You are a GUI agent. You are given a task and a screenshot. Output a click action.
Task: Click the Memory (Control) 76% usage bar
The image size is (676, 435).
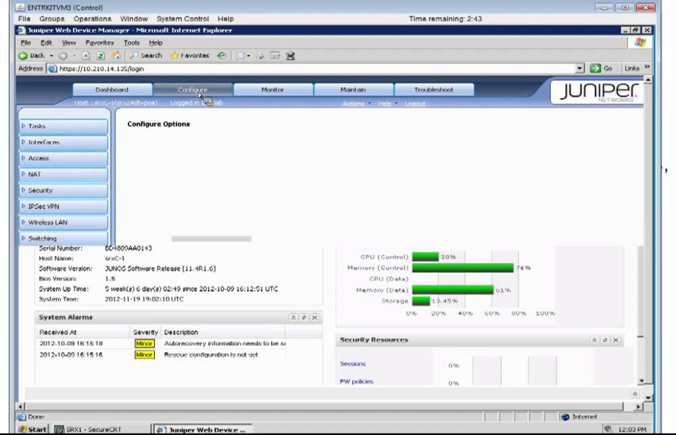[x=462, y=268]
